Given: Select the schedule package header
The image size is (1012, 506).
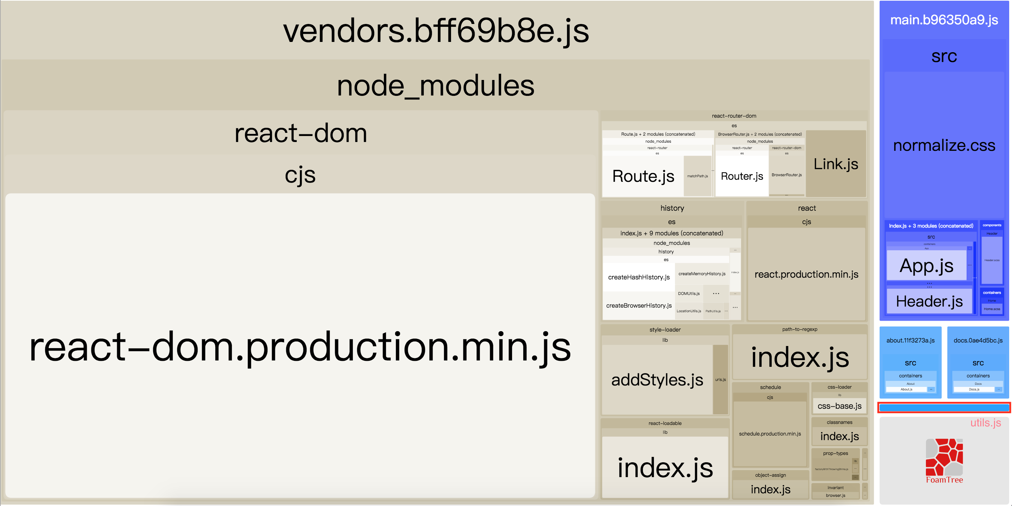Looking at the screenshot, I should [x=770, y=387].
